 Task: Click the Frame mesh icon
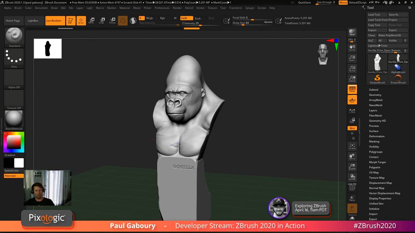pyautogui.click(x=352, y=146)
